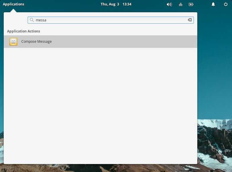Click empty top panel space left of date
This screenshot has height=172, width=232.
click(63, 4)
